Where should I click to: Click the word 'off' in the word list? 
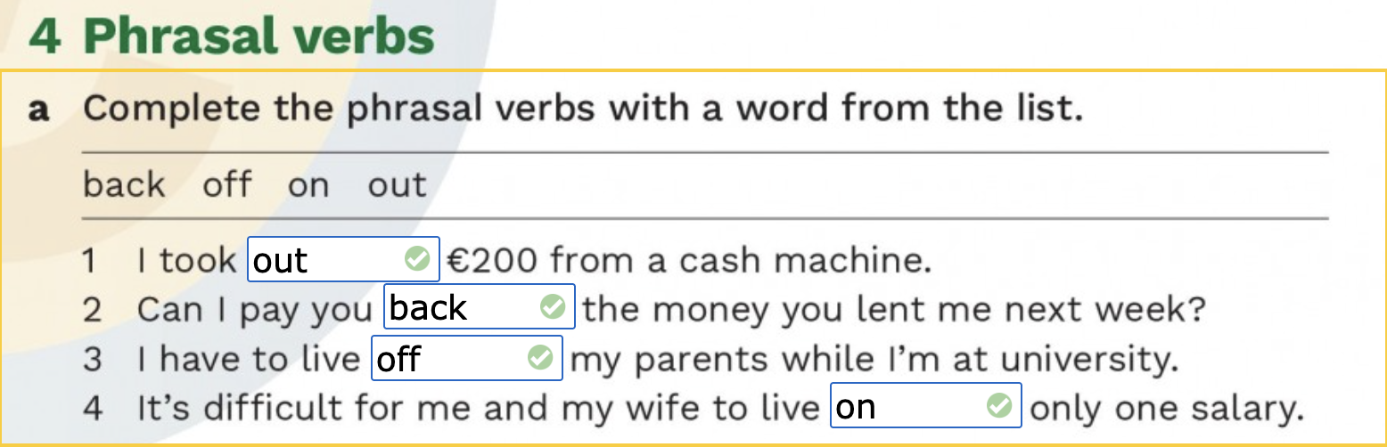pyautogui.click(x=226, y=185)
